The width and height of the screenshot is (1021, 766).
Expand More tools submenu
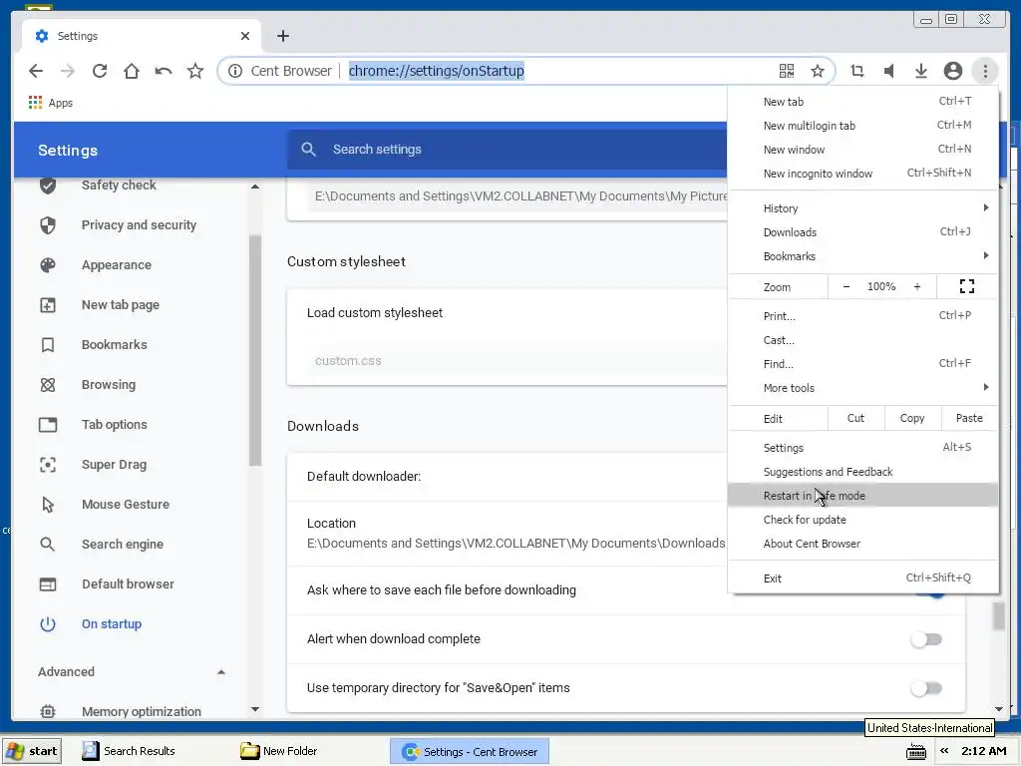pyautogui.click(x=862, y=388)
